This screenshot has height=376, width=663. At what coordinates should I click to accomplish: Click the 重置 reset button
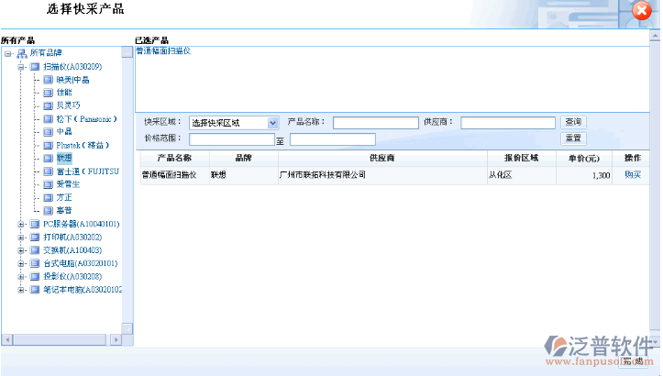(x=573, y=138)
